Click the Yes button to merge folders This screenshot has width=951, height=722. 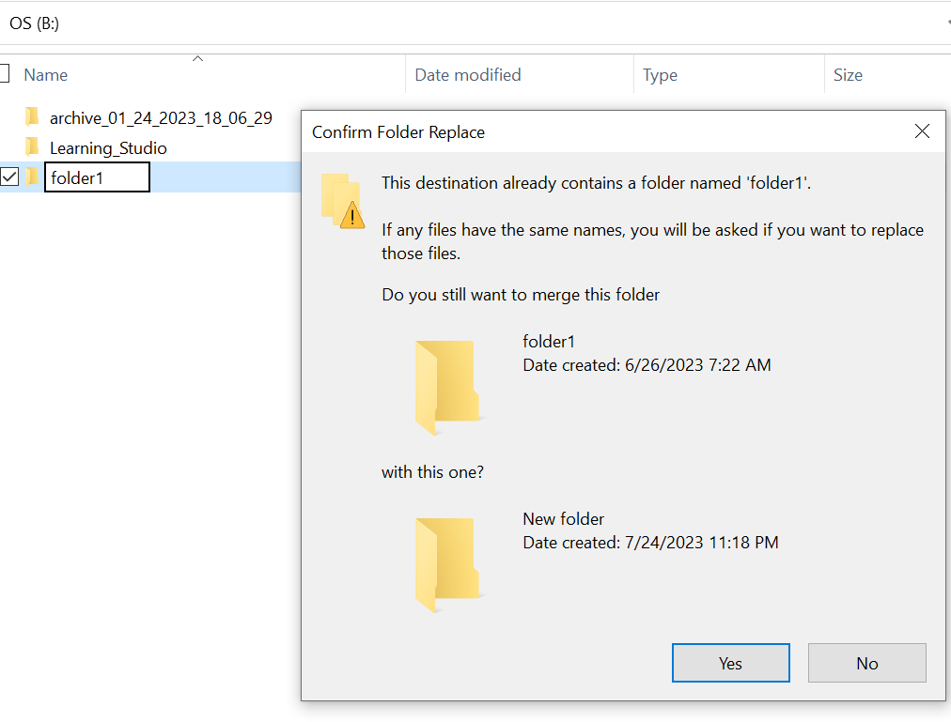coord(730,663)
